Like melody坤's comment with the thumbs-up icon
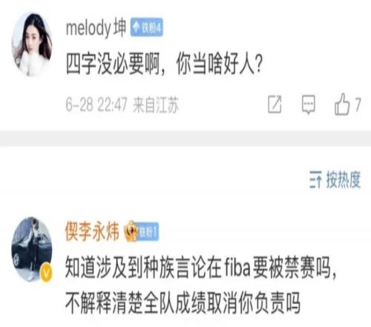 [342, 104]
